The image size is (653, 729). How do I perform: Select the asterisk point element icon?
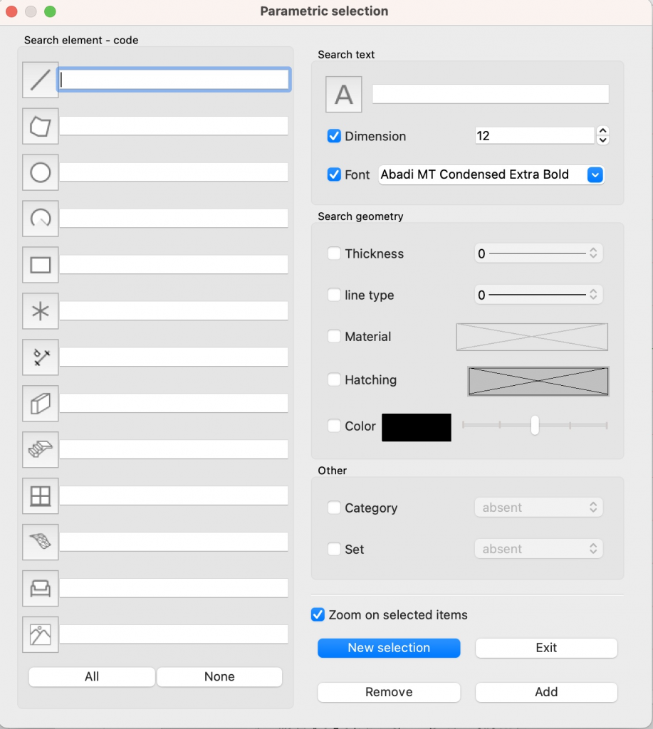pyautogui.click(x=41, y=311)
